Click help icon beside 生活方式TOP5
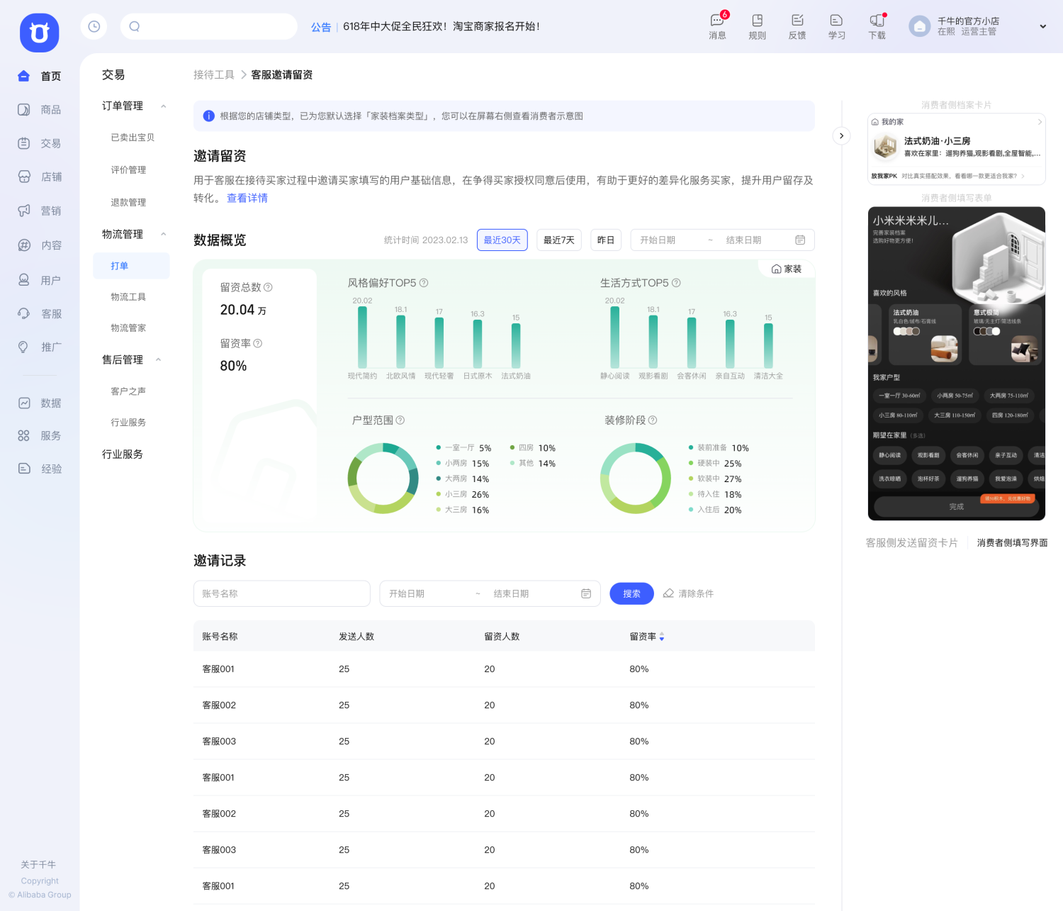 676,283
